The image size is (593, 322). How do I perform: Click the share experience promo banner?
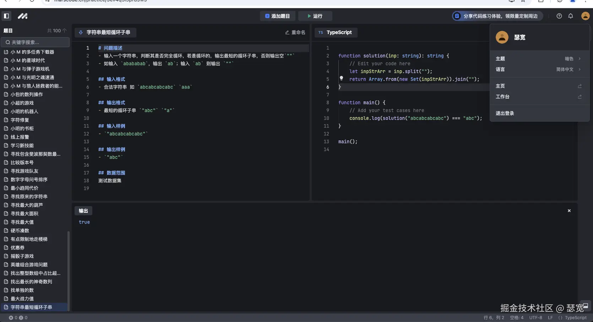pyautogui.click(x=497, y=16)
